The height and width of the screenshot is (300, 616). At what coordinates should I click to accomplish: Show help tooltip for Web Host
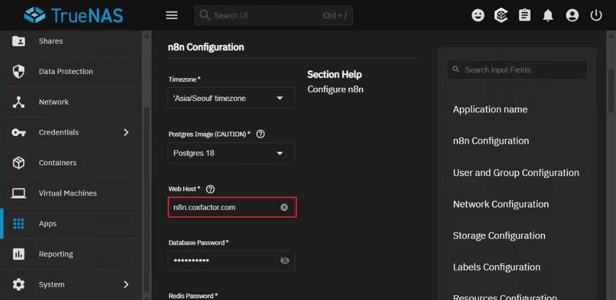210,189
